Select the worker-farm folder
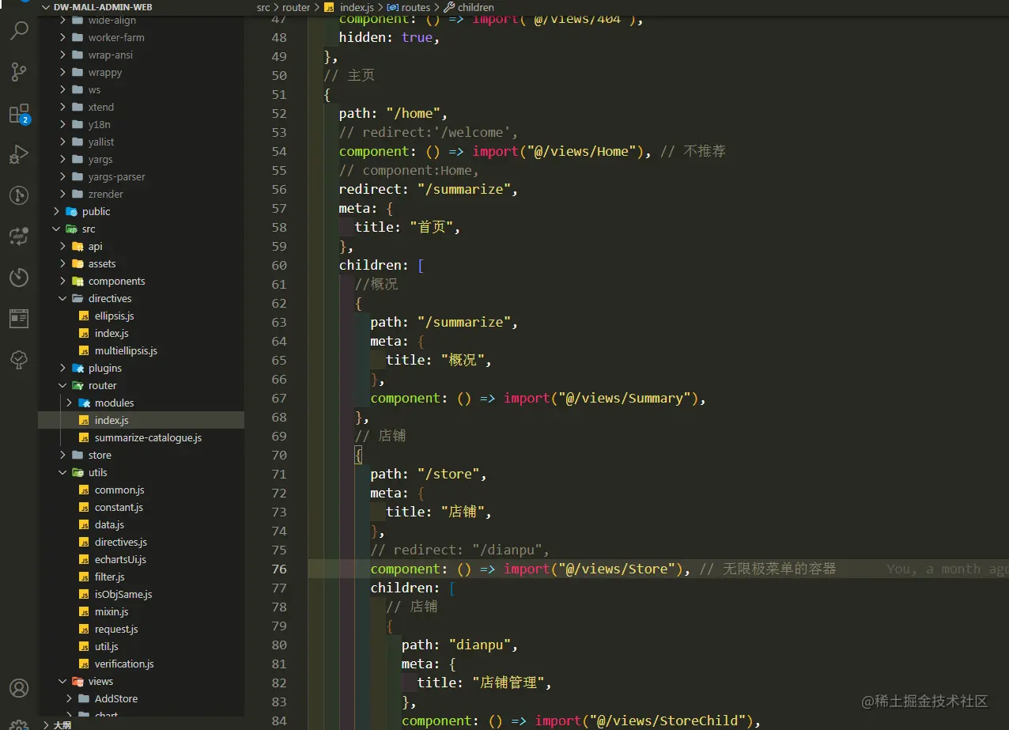This screenshot has width=1009, height=730. [x=141, y=37]
